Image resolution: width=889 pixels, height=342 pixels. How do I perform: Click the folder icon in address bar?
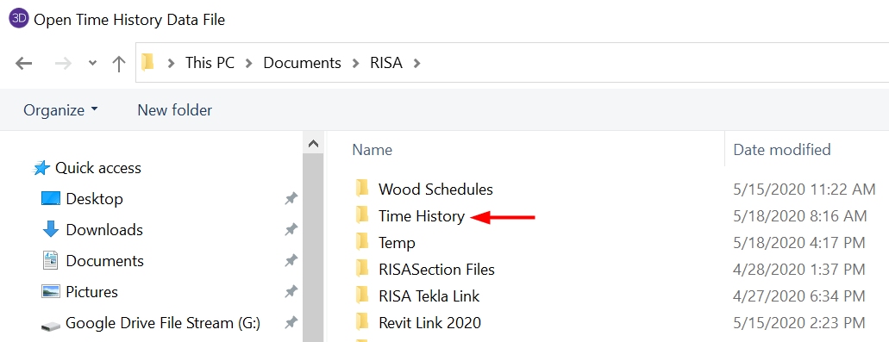(x=148, y=62)
